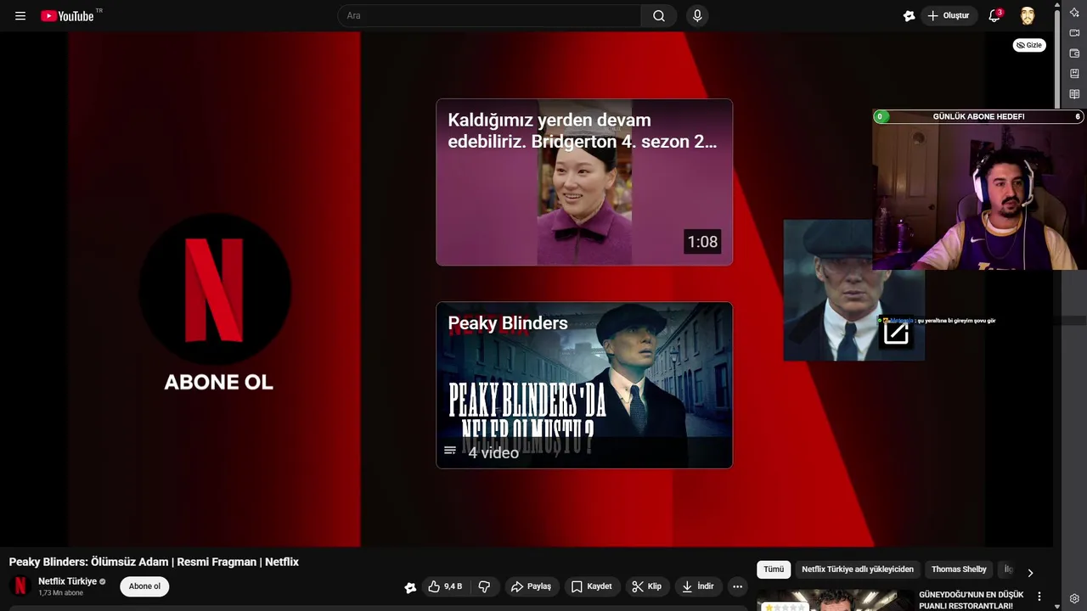This screenshot has height=611, width=1087.
Task: Open the Peaky Blinders 4 video playlist card
Action: coord(584,385)
